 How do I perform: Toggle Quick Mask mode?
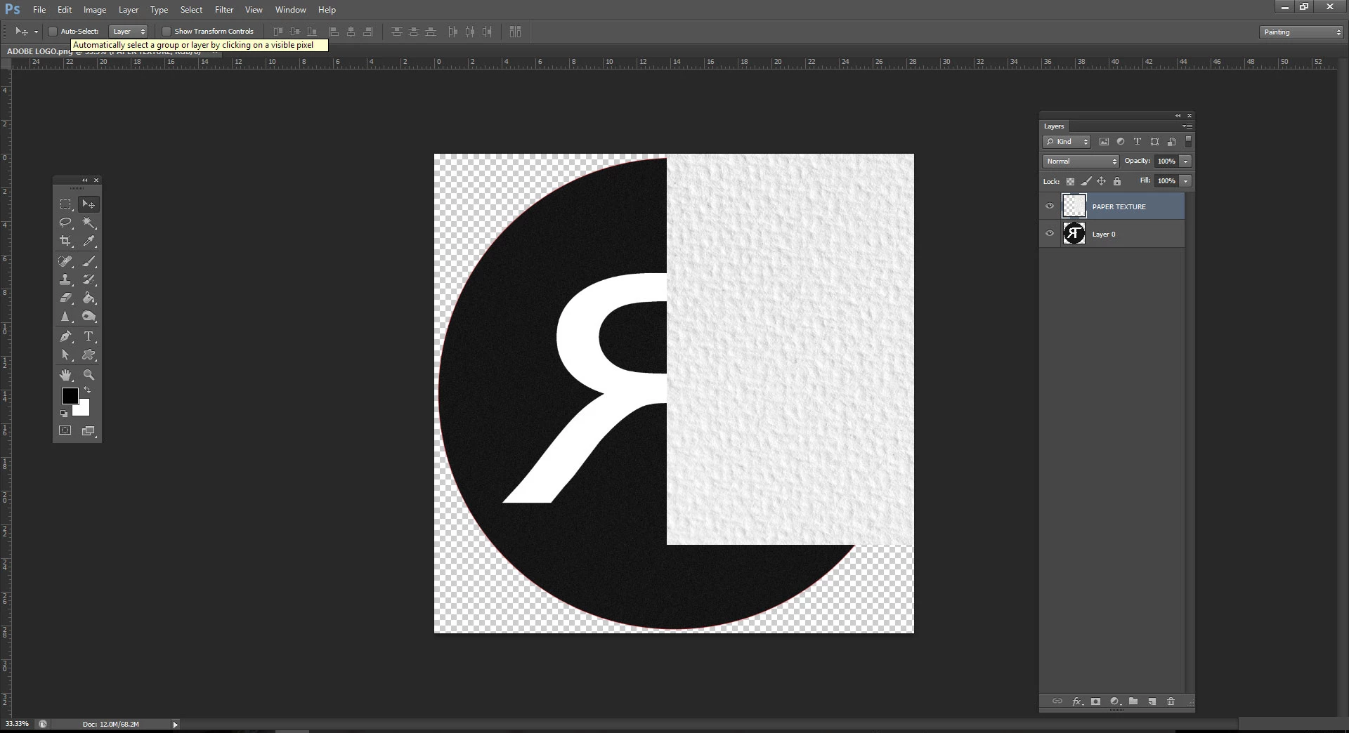coord(65,430)
